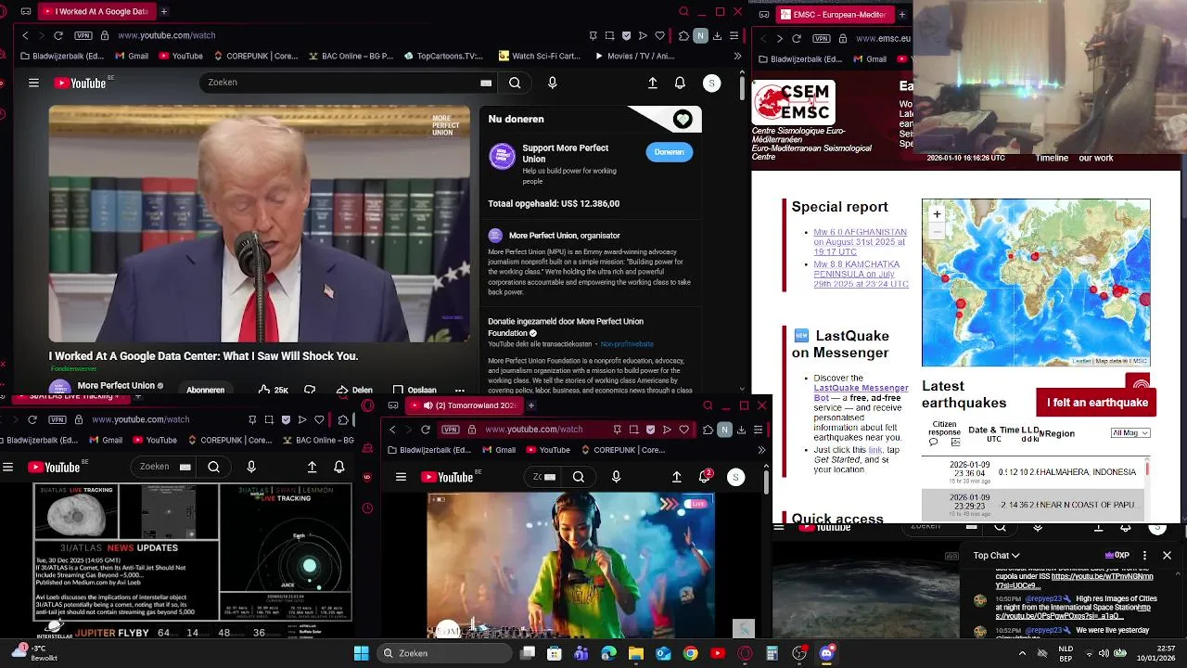Start voice search in 3I/ATLAS YouTube window
This screenshot has width=1187, height=668.
click(x=251, y=467)
